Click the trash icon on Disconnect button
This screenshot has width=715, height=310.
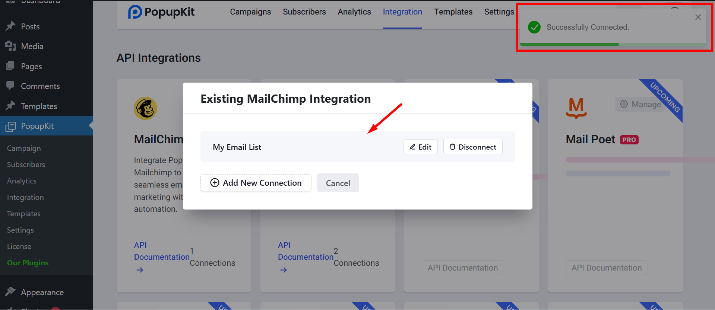tap(452, 147)
